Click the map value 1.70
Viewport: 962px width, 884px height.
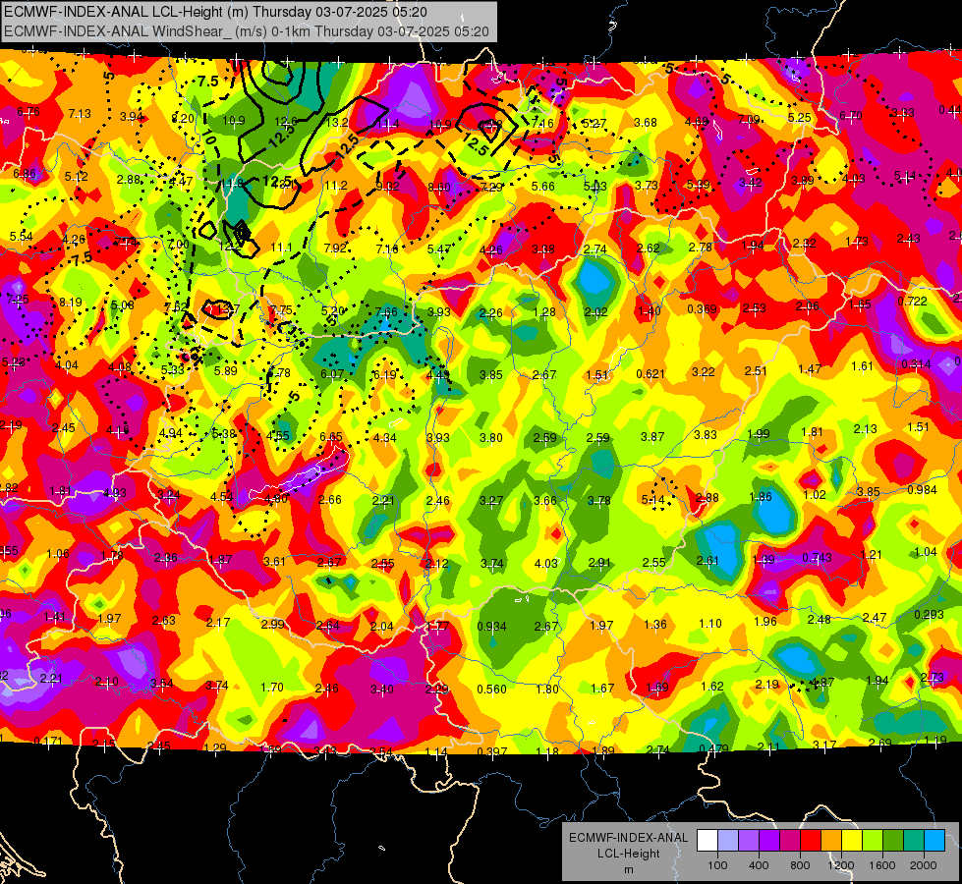tap(272, 688)
